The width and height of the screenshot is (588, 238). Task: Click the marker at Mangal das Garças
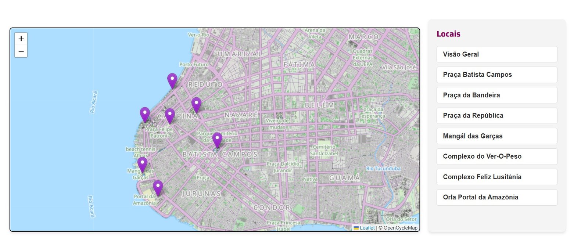[x=142, y=164]
